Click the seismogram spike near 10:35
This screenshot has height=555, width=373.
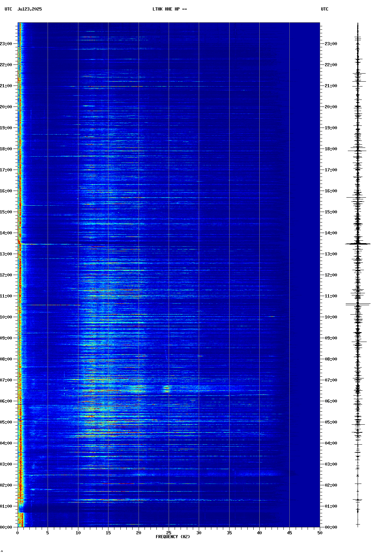click(x=358, y=304)
